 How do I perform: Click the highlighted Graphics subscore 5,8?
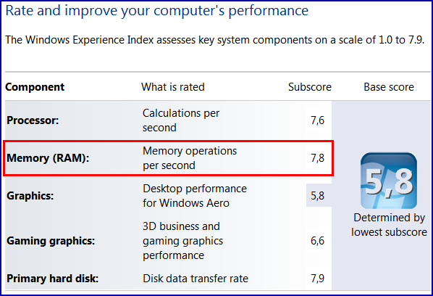(x=318, y=196)
